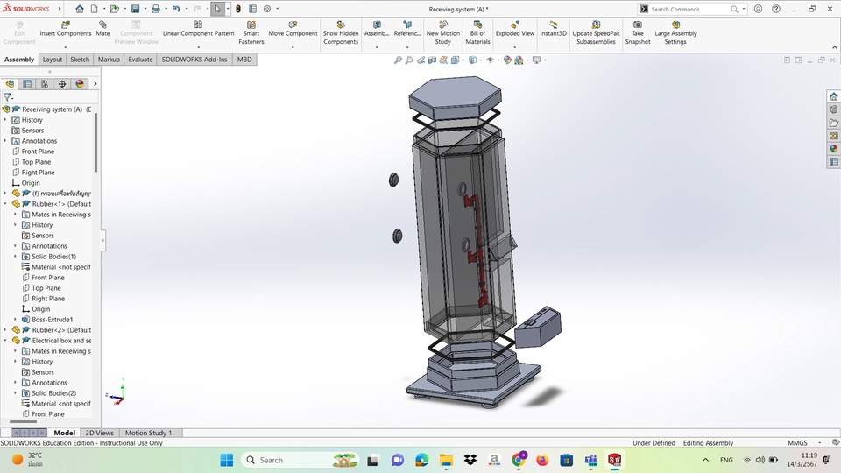This screenshot has width=841, height=473.
Task: Click Zoom to Fit in view toolbar
Action: coord(398,60)
